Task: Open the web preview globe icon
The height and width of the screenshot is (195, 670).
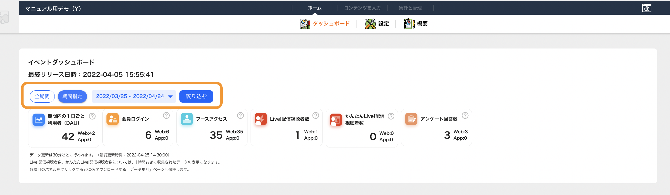Action: coord(647,8)
